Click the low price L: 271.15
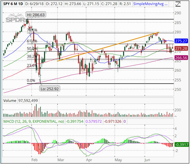The height and width of the screenshot is (164, 190). coord(91,4)
